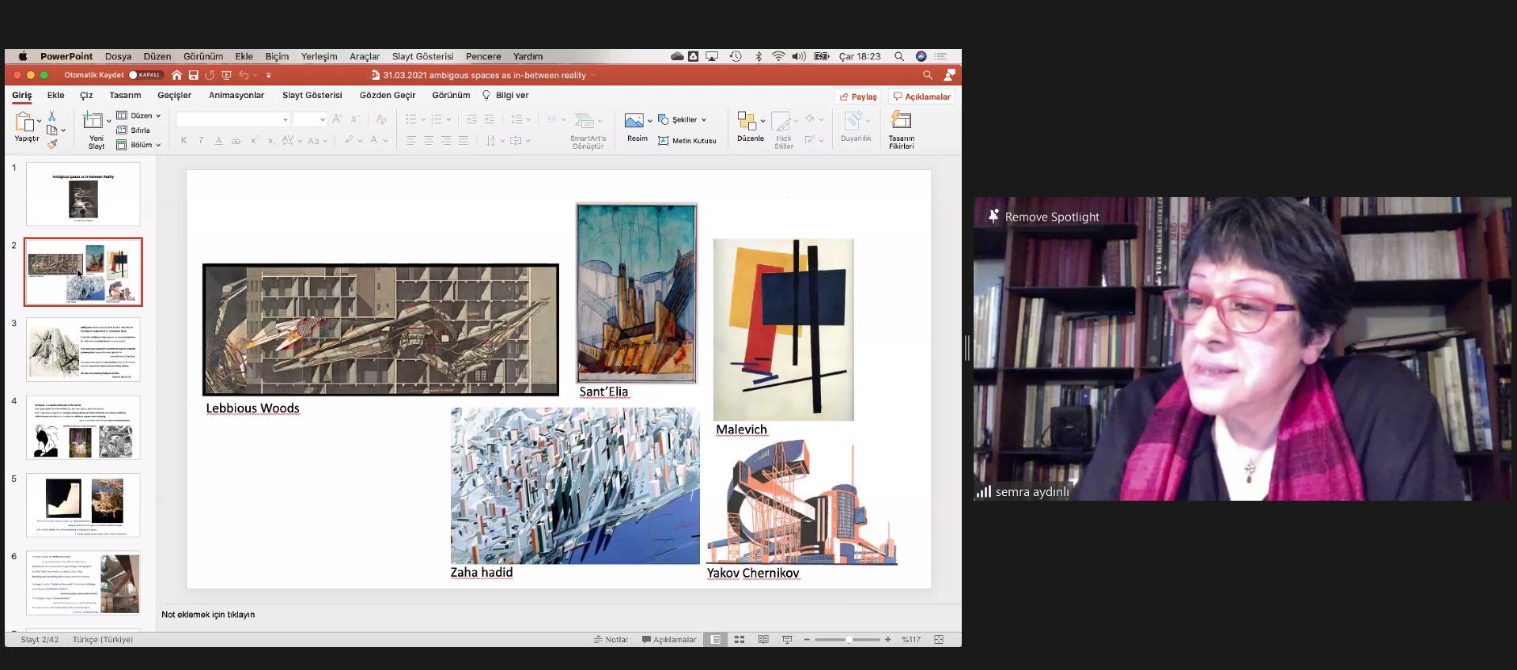Viewport: 1517px width, 670px height.
Task: Switch to the Gözden Geçir ribbon tab
Action: pyautogui.click(x=388, y=95)
